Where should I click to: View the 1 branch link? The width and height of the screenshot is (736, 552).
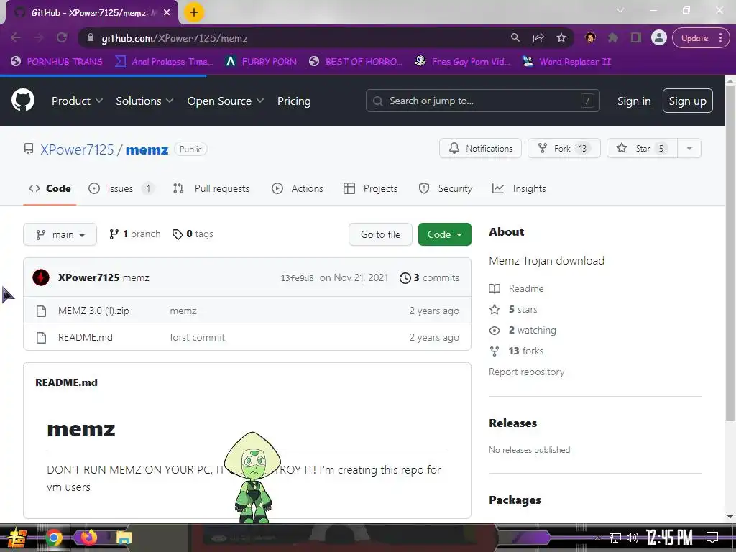point(134,234)
